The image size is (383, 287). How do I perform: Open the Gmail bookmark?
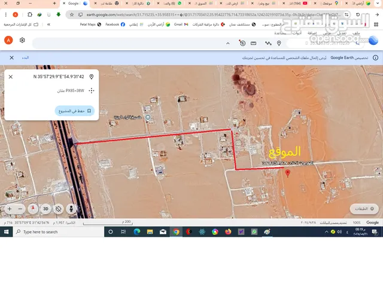[181, 25]
